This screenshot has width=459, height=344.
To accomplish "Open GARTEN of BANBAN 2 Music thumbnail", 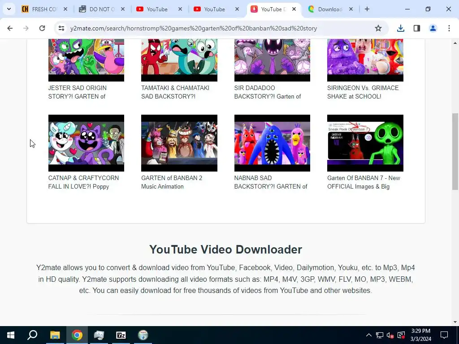I will 179,143.
